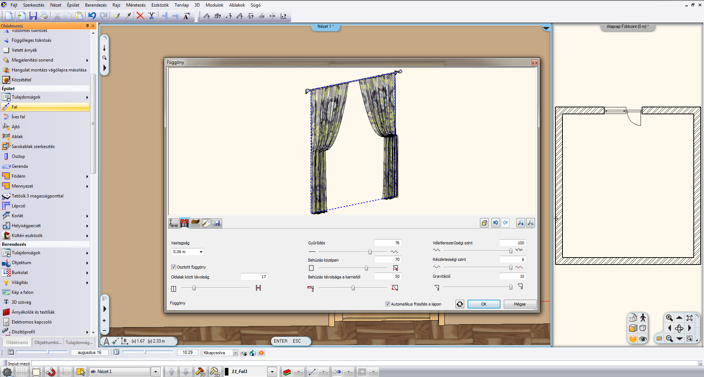This screenshot has height=377, width=704.
Task: Switch to the Objektumkö... tab
Action: 48,343
